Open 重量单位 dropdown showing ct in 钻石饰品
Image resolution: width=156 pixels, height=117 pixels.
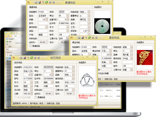coord(73,71)
